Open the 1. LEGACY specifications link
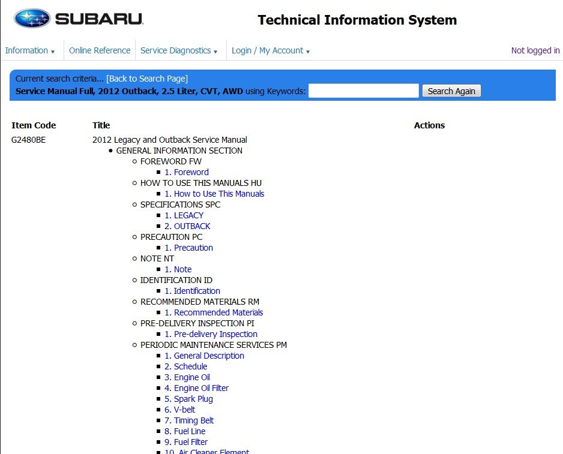This screenshot has height=454, width=563. pos(184,215)
